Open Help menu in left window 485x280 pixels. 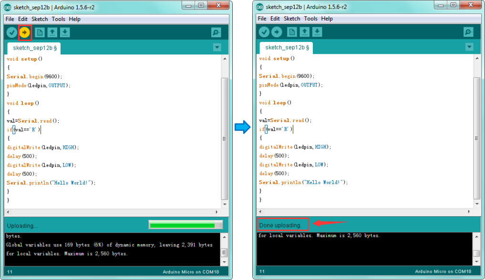coord(74,19)
